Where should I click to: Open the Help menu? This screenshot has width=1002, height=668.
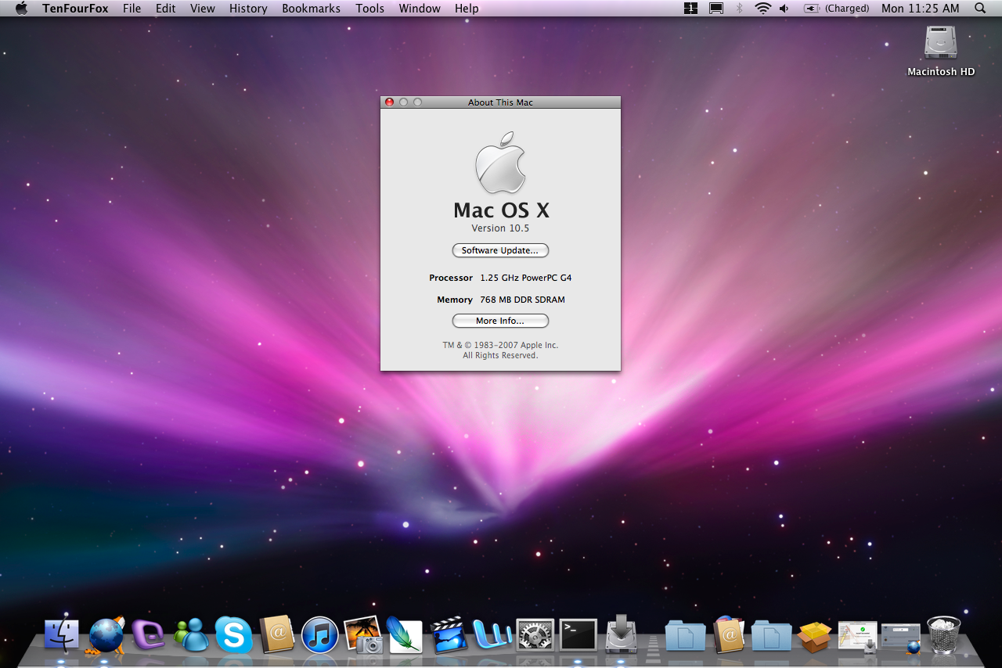(467, 8)
